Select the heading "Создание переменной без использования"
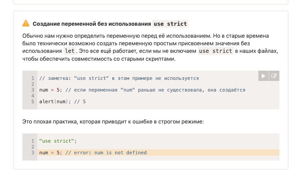308x177 pixels. [x=92, y=24]
